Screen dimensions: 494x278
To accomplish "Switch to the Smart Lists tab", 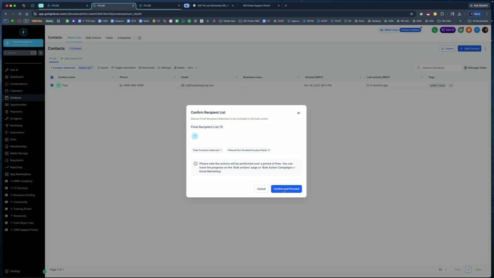I will click(x=74, y=38).
